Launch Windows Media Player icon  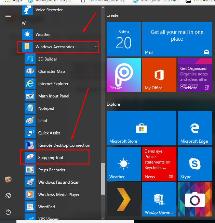(30, 194)
